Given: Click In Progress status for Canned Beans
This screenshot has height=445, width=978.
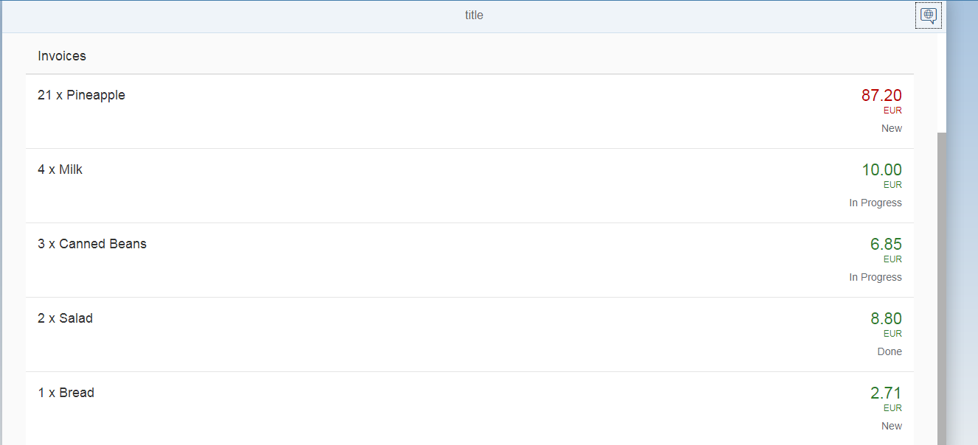Looking at the screenshot, I should 875,277.
